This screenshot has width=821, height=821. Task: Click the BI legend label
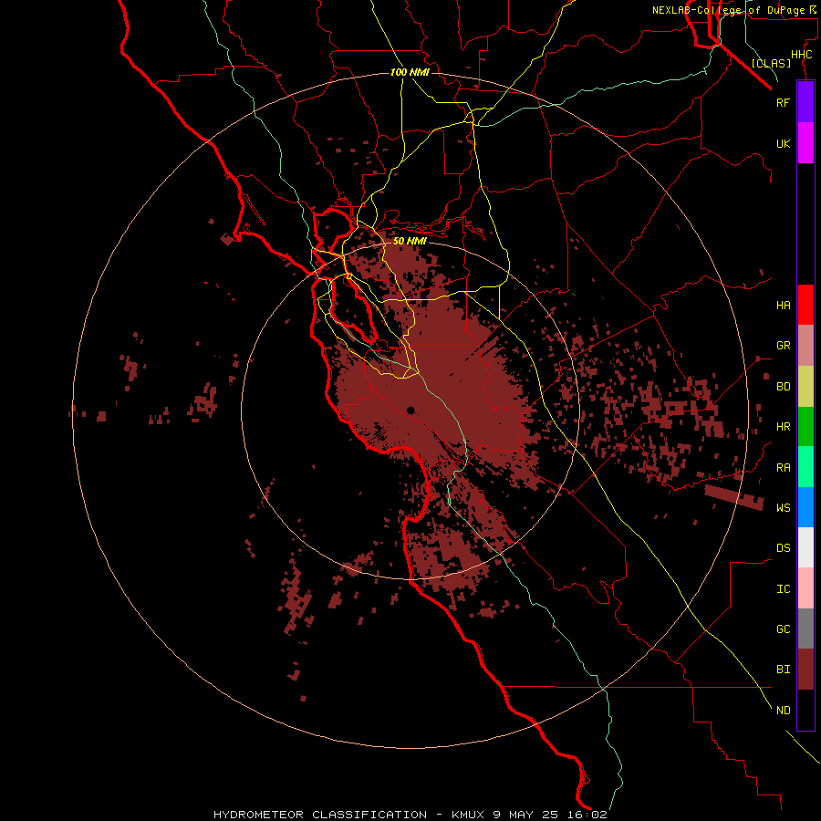tap(784, 670)
